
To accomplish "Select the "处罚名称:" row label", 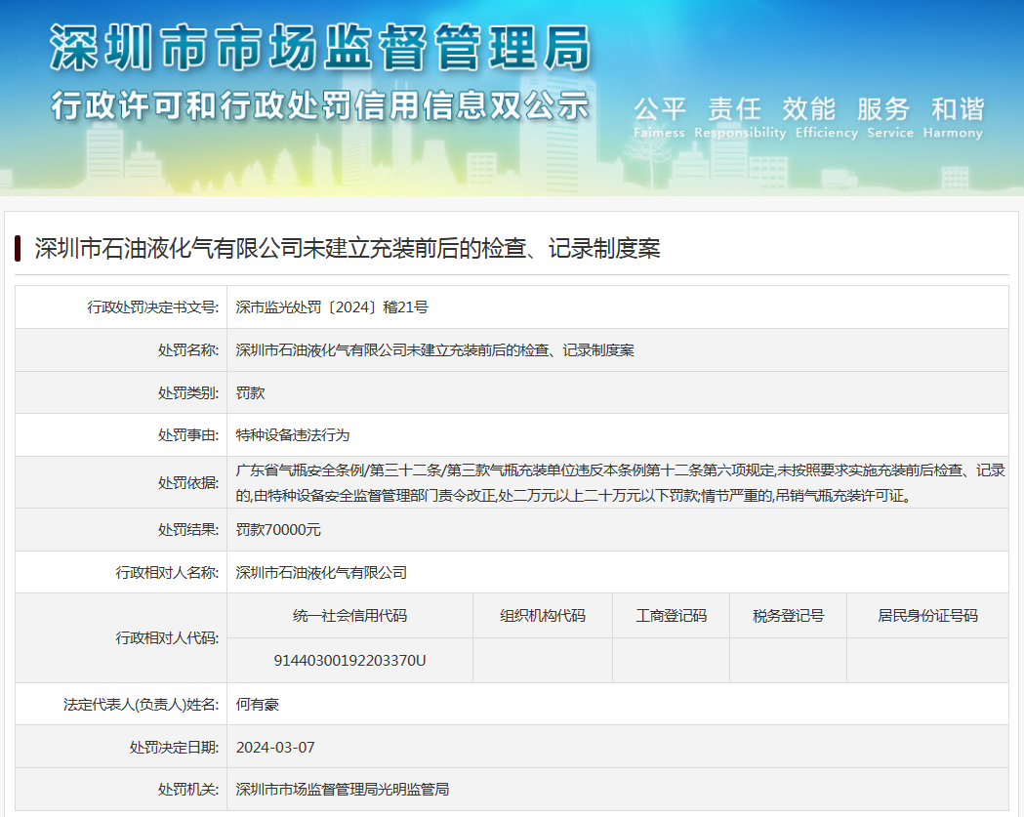I will pos(188,350).
